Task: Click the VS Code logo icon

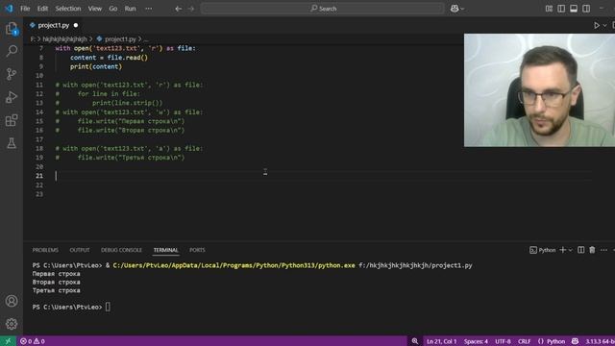Action: point(9,9)
